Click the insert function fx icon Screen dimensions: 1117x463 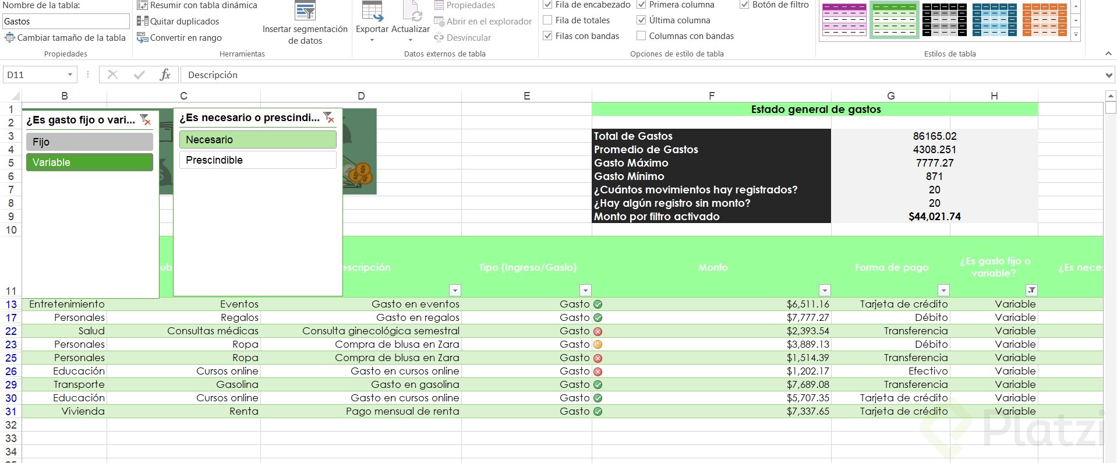click(x=165, y=75)
